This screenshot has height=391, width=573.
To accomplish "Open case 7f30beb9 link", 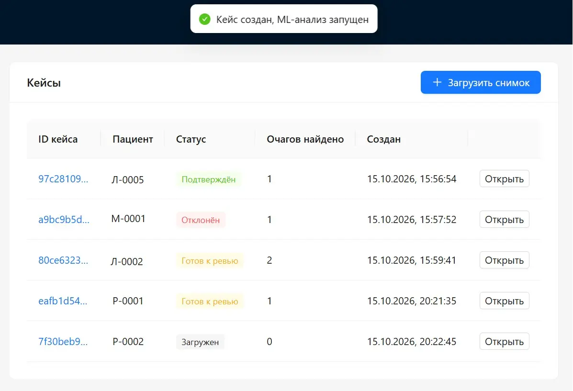I will pos(63,341).
